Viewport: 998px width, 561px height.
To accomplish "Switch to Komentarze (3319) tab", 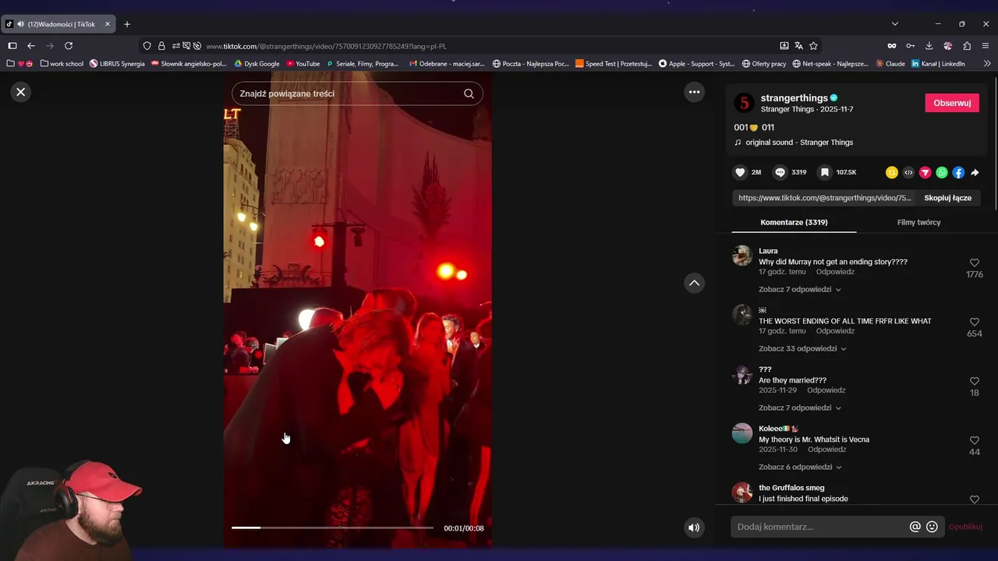I will (x=794, y=222).
